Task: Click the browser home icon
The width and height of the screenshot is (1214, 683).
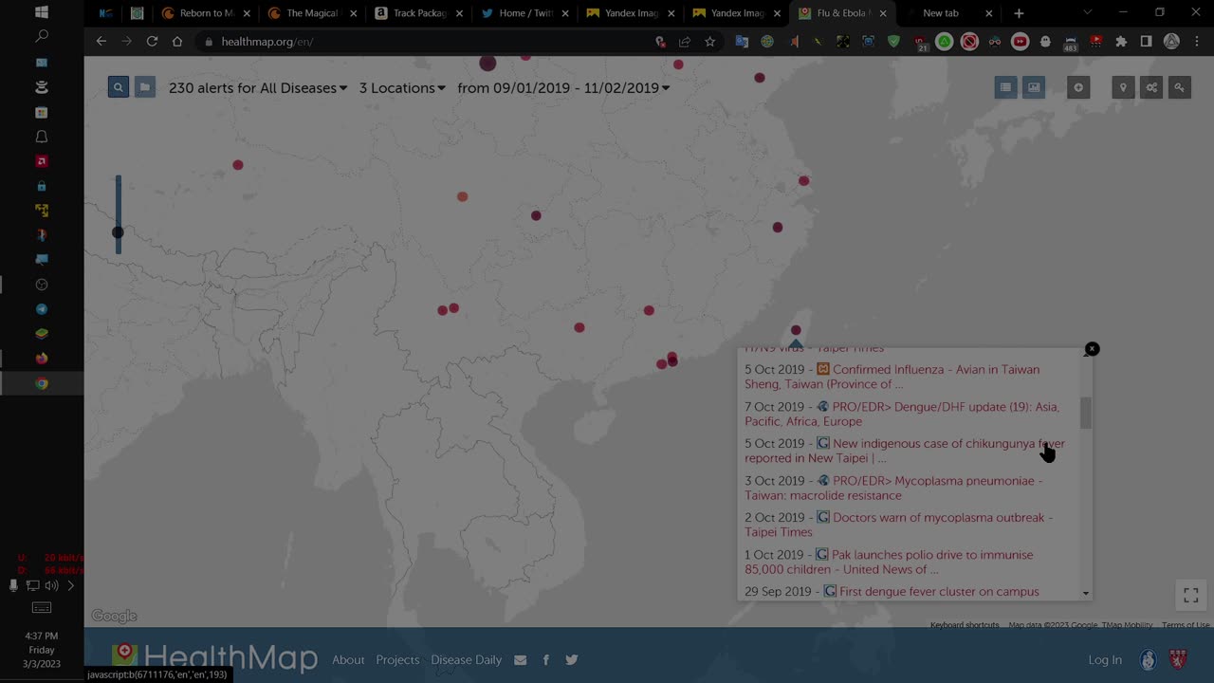Action: click(176, 42)
